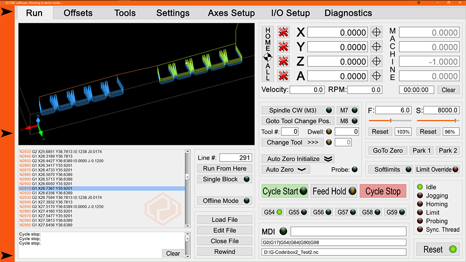Click the middle black arrow on the orange sidebar
466x262 pixels.
pos(7,134)
